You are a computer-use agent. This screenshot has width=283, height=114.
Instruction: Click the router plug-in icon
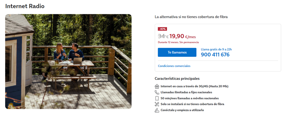coord(157,110)
